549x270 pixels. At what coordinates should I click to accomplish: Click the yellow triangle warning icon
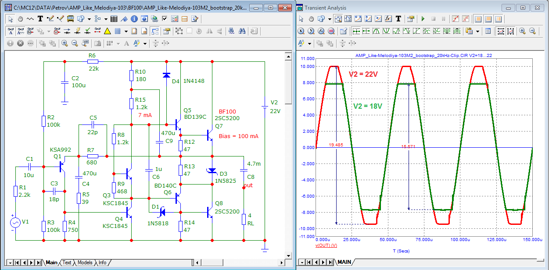(x=107, y=31)
